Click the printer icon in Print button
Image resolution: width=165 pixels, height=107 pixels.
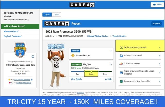coord(155,5)
